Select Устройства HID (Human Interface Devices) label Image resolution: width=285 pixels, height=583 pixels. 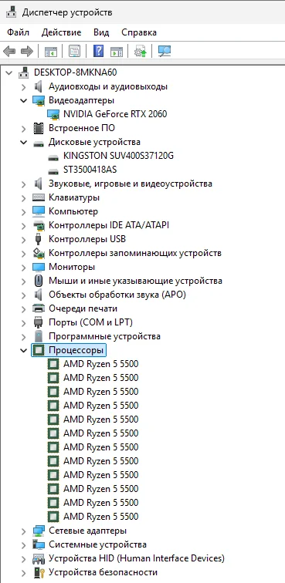click(137, 558)
